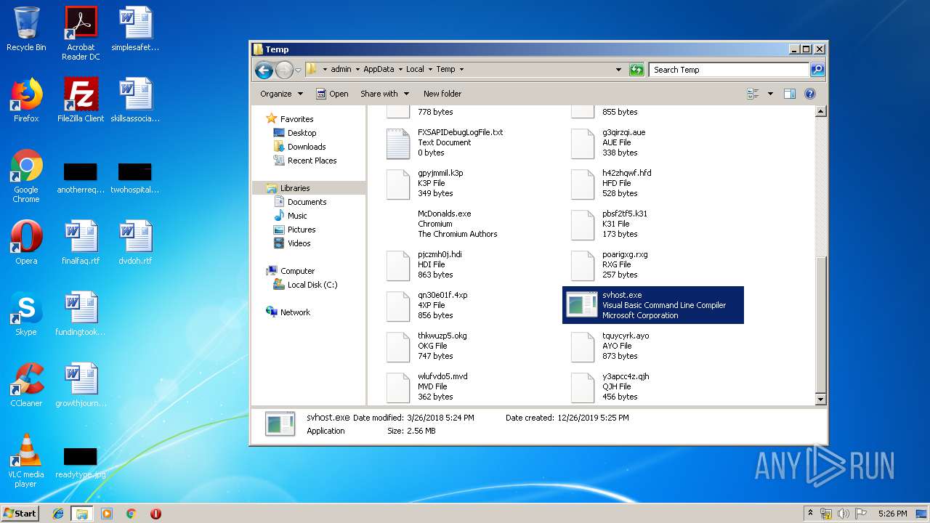Select the simplesafet... Word document icon

click(x=135, y=29)
